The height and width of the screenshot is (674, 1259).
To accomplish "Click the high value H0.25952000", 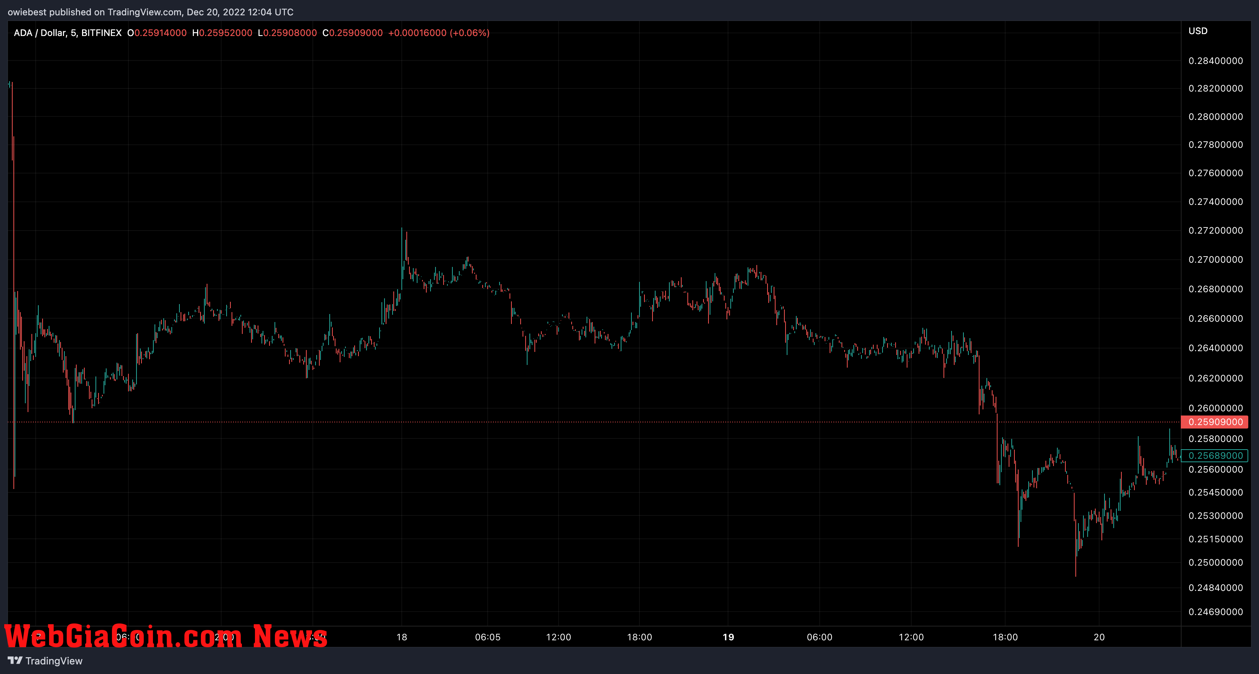I will [x=222, y=33].
